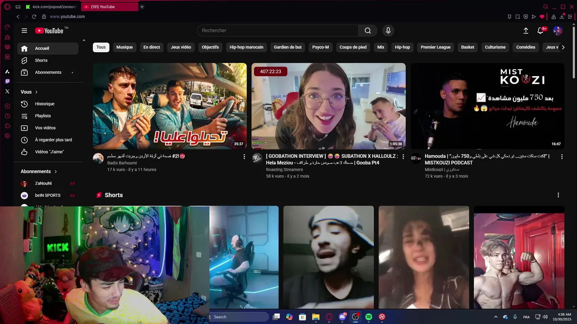
Task: Select the Hip-hop marocain chip
Action: coord(246,47)
